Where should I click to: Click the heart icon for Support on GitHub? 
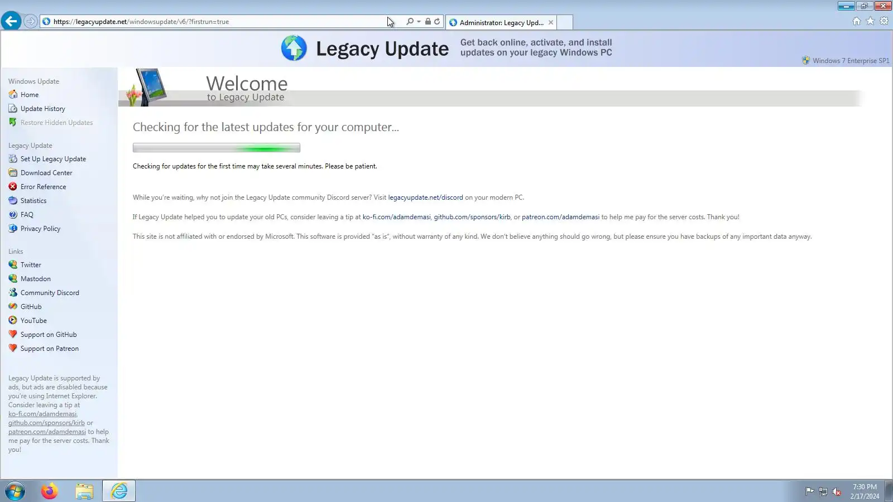click(x=13, y=334)
